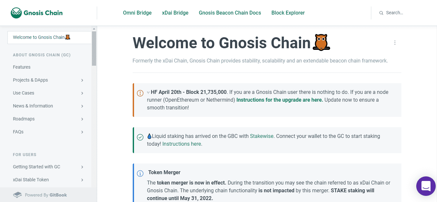Expand Getting Started with GC
437x202 pixels.
[82, 167]
